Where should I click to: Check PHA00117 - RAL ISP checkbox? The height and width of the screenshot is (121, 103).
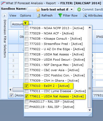pos(27,102)
